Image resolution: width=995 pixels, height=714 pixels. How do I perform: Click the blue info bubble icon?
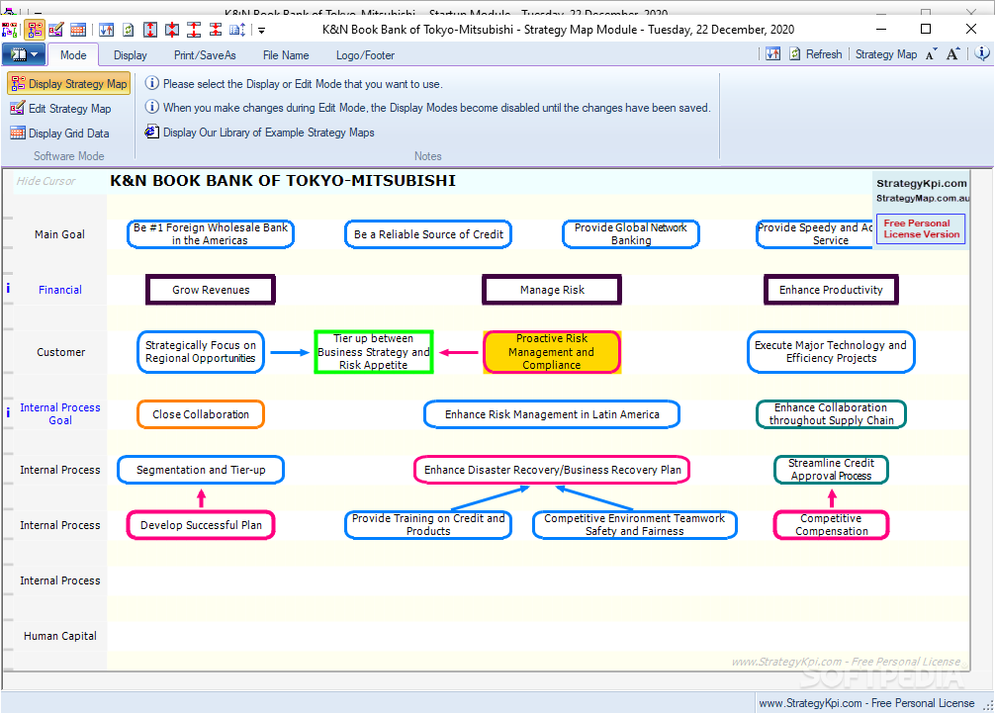pos(982,53)
